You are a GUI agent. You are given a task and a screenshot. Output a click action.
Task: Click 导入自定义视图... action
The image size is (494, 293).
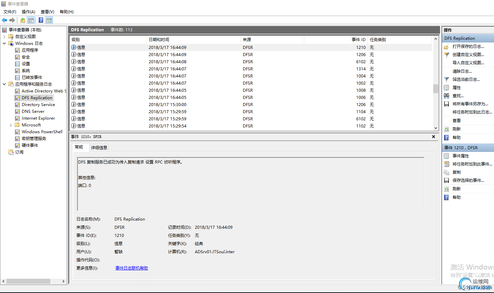click(468, 63)
